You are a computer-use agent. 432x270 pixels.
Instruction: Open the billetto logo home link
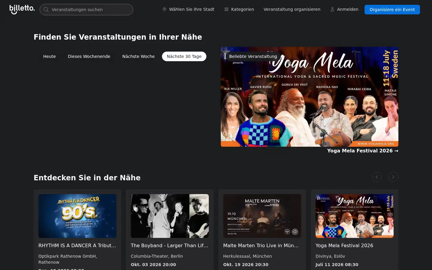tap(22, 9)
